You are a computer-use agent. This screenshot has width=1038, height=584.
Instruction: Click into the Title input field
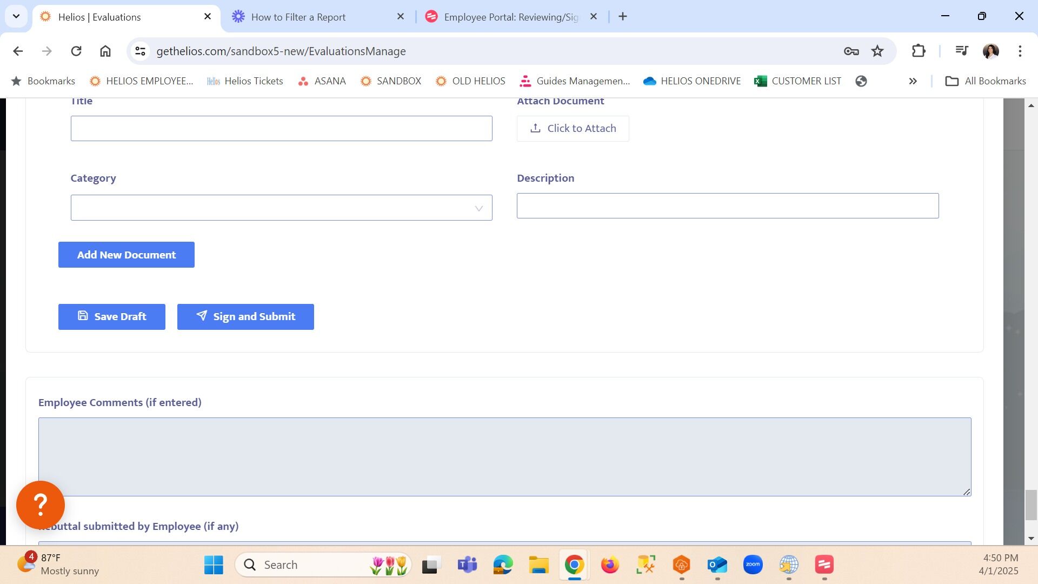tap(281, 129)
